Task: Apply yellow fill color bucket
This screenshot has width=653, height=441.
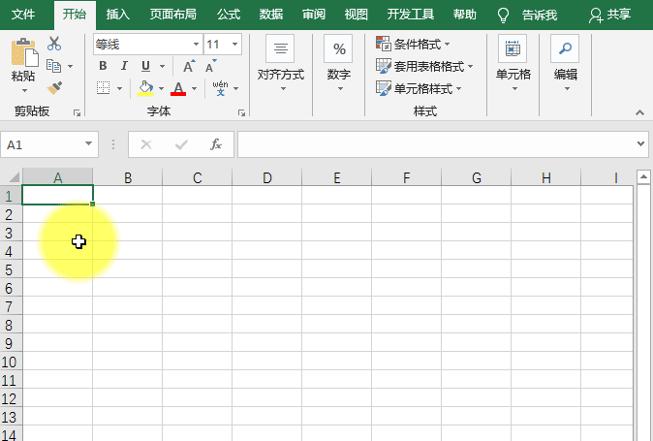Action: (x=145, y=88)
